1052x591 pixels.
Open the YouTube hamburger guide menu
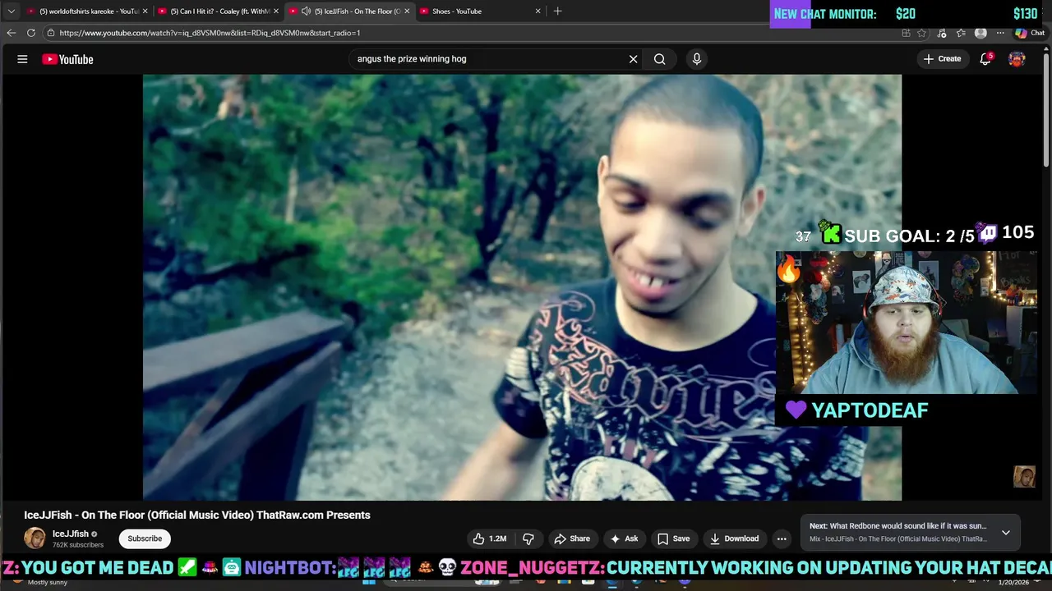click(22, 59)
